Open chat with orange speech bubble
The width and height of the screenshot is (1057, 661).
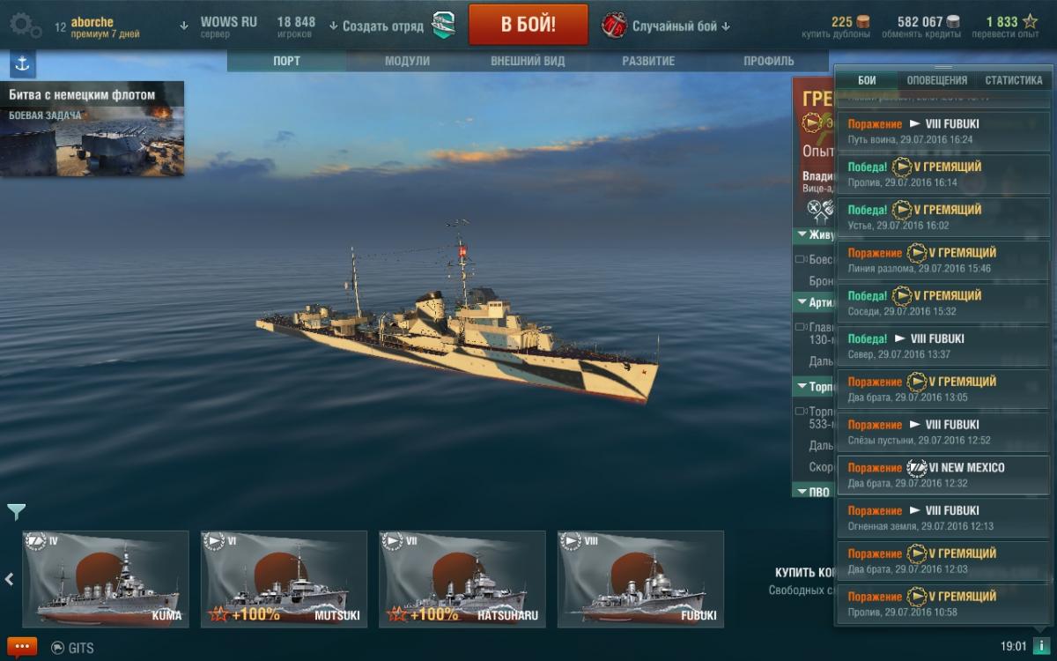(22, 647)
